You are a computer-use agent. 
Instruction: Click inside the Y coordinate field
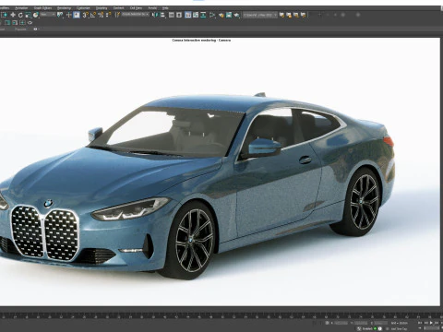[x=361, y=323]
